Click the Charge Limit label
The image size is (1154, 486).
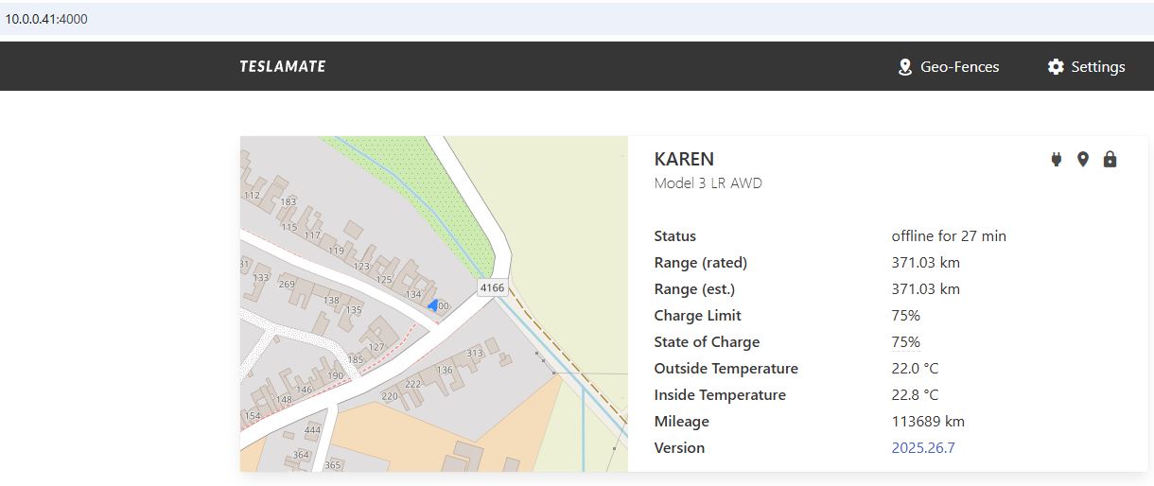pos(697,316)
